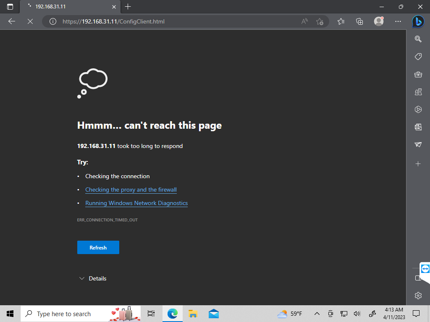Add this page to favorites star
The height and width of the screenshot is (322, 430).
320,21
